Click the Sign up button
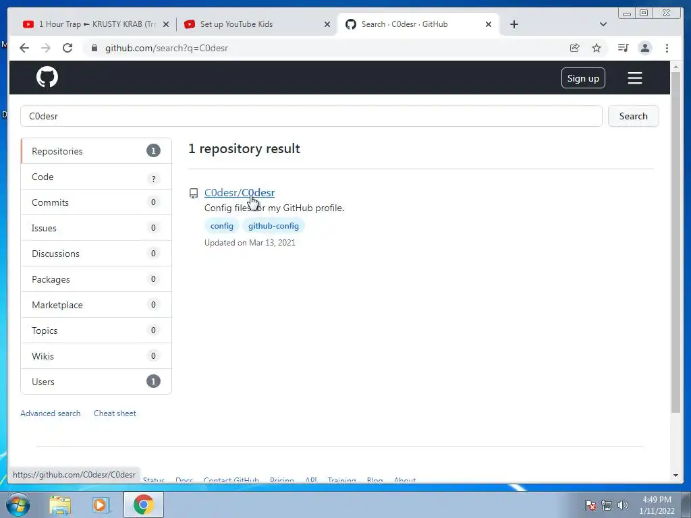The height and width of the screenshot is (518, 691). [x=582, y=78]
